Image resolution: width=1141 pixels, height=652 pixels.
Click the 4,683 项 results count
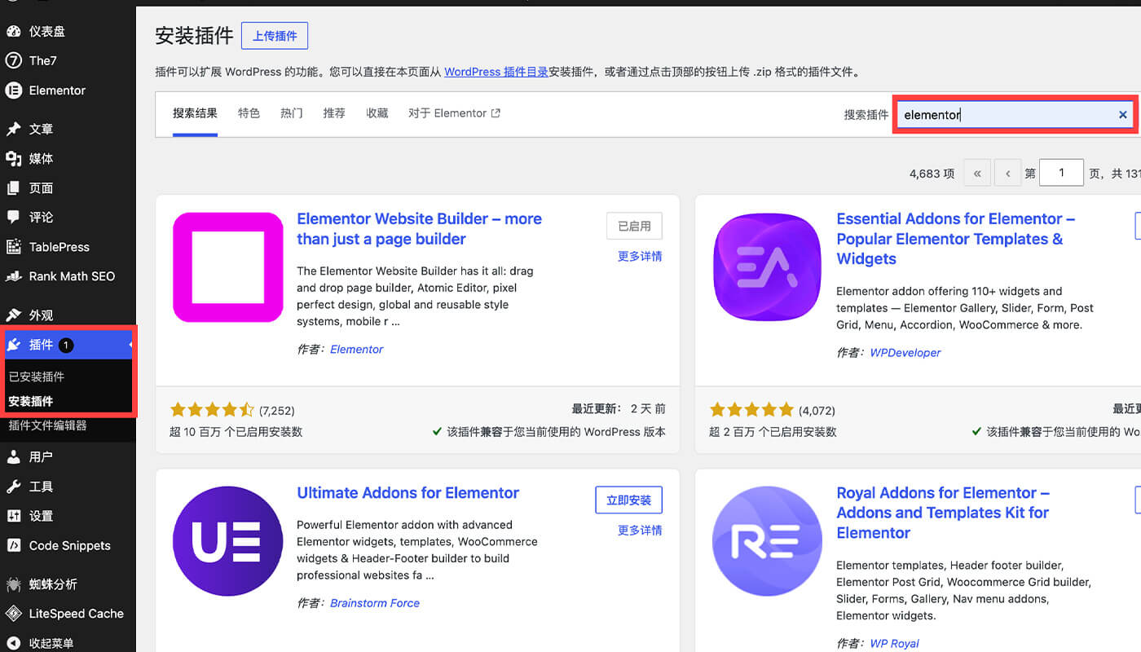click(x=932, y=174)
